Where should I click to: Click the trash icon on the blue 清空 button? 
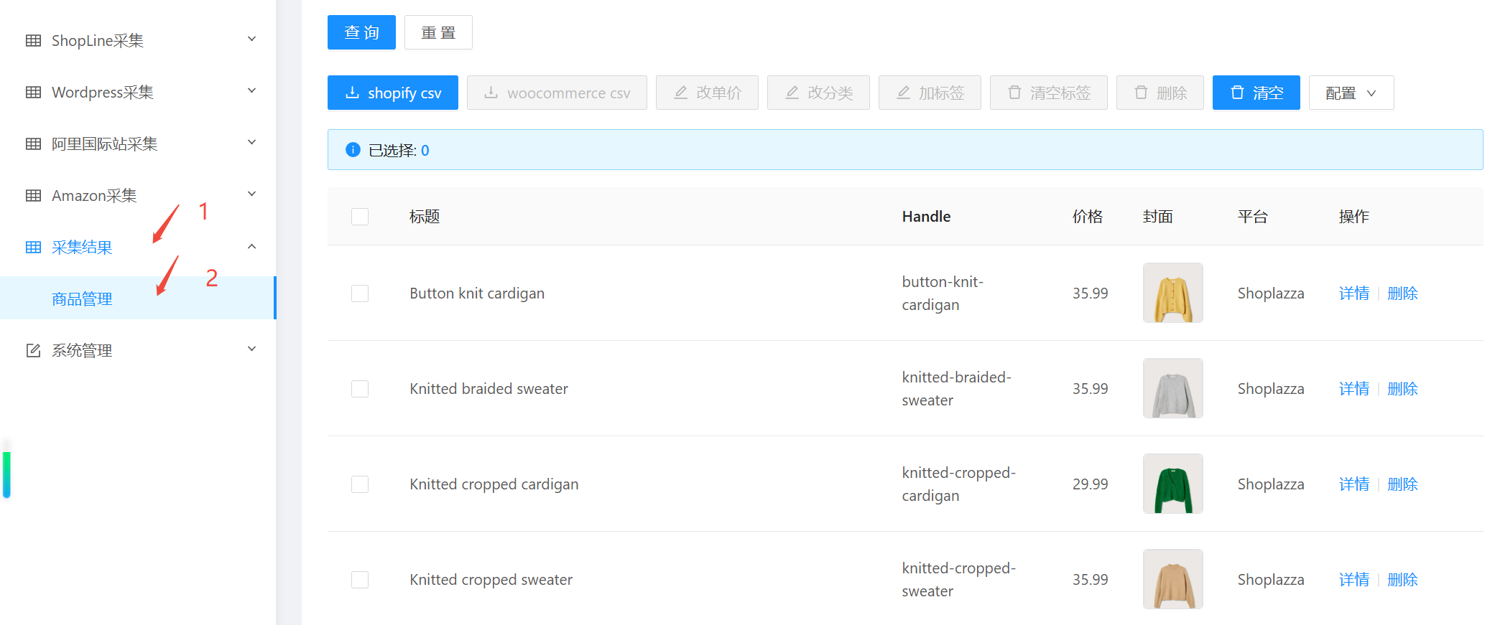pos(1237,93)
